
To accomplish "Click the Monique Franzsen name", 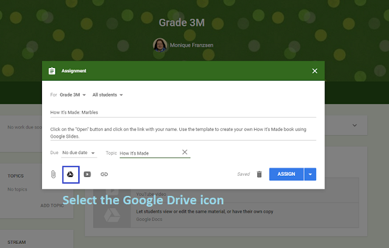I will 191,45.
